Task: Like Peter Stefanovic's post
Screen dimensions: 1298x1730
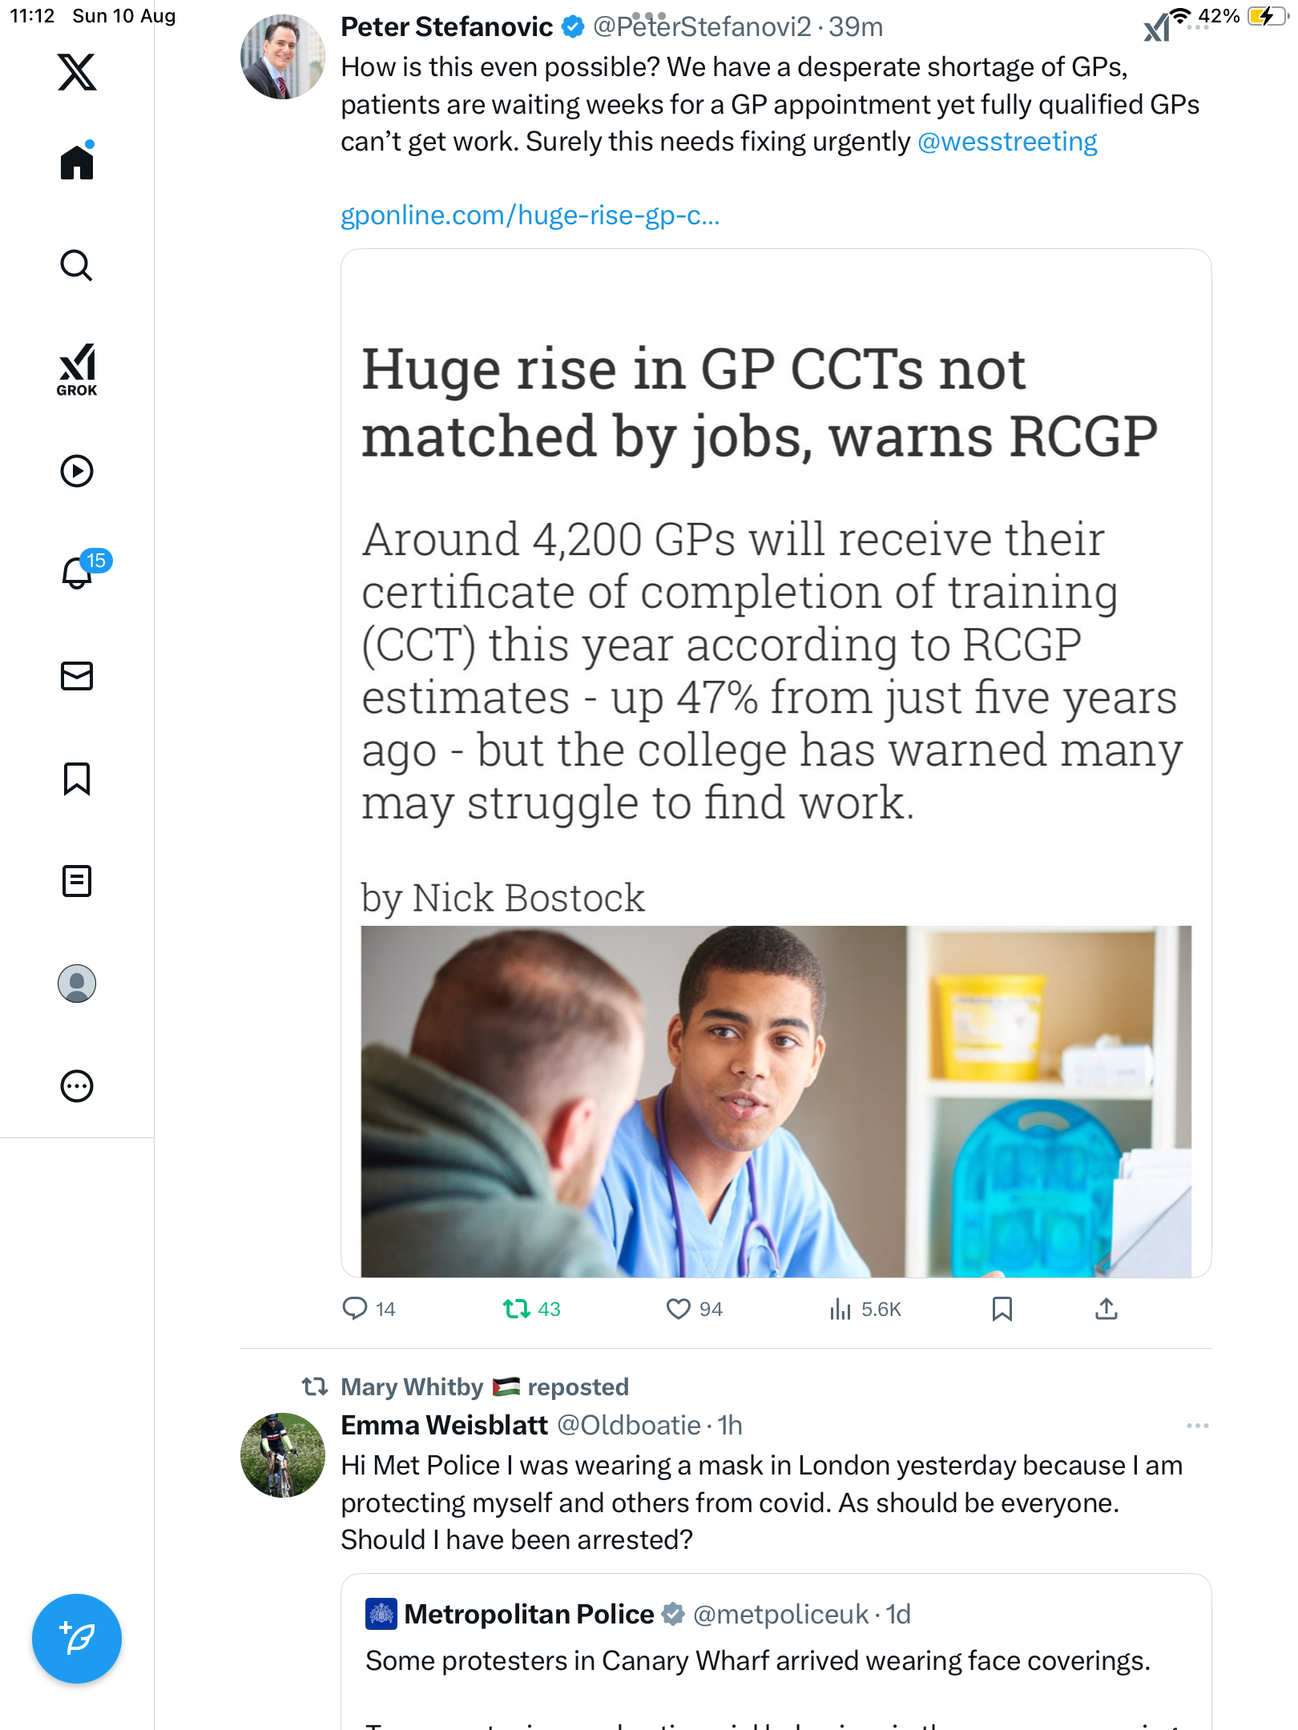Action: coord(679,1309)
